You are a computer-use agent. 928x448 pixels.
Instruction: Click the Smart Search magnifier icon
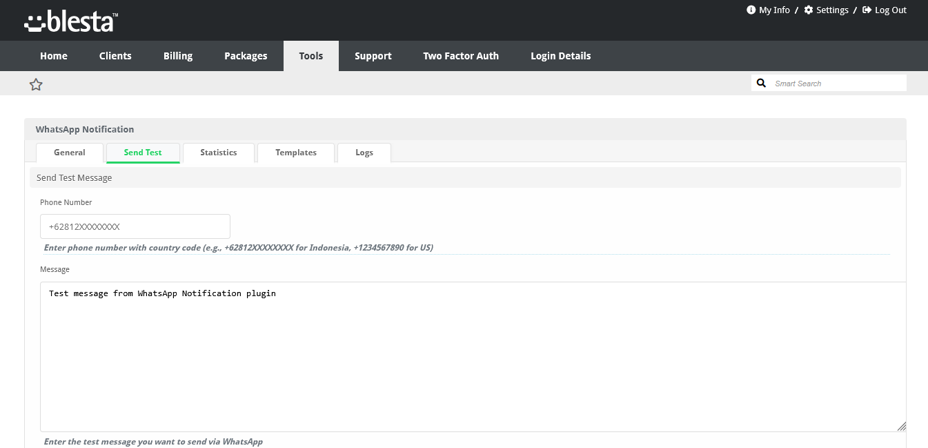[761, 84]
